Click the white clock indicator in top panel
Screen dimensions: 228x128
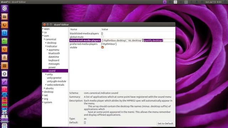click(x=175, y=2)
